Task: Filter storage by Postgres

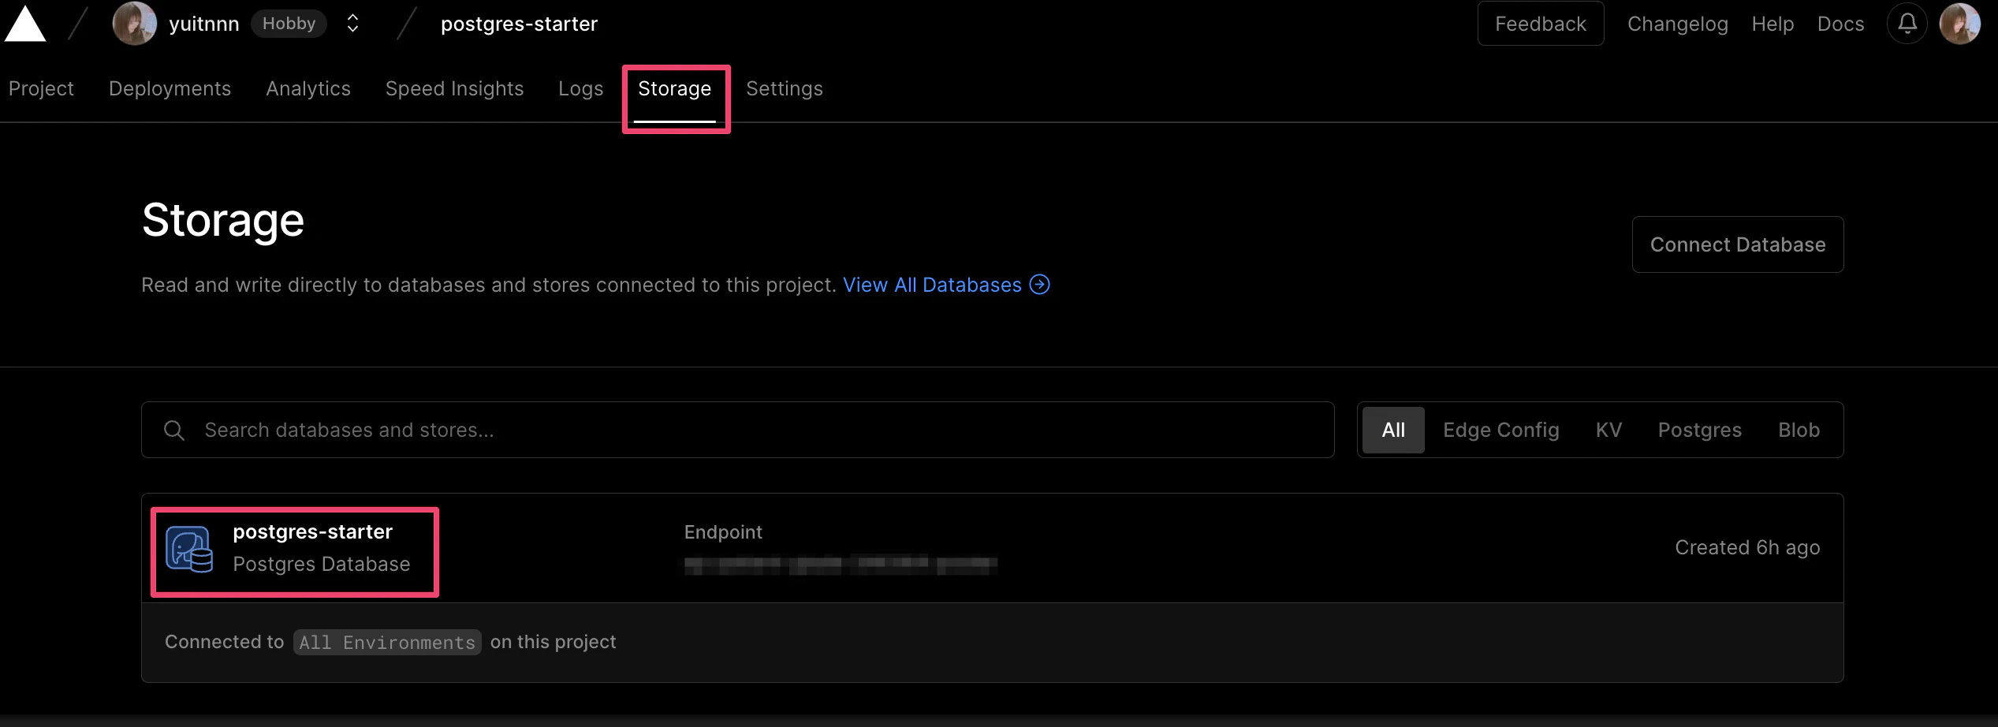Action: 1700,430
